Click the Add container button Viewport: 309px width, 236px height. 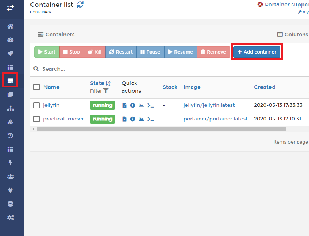257,52
